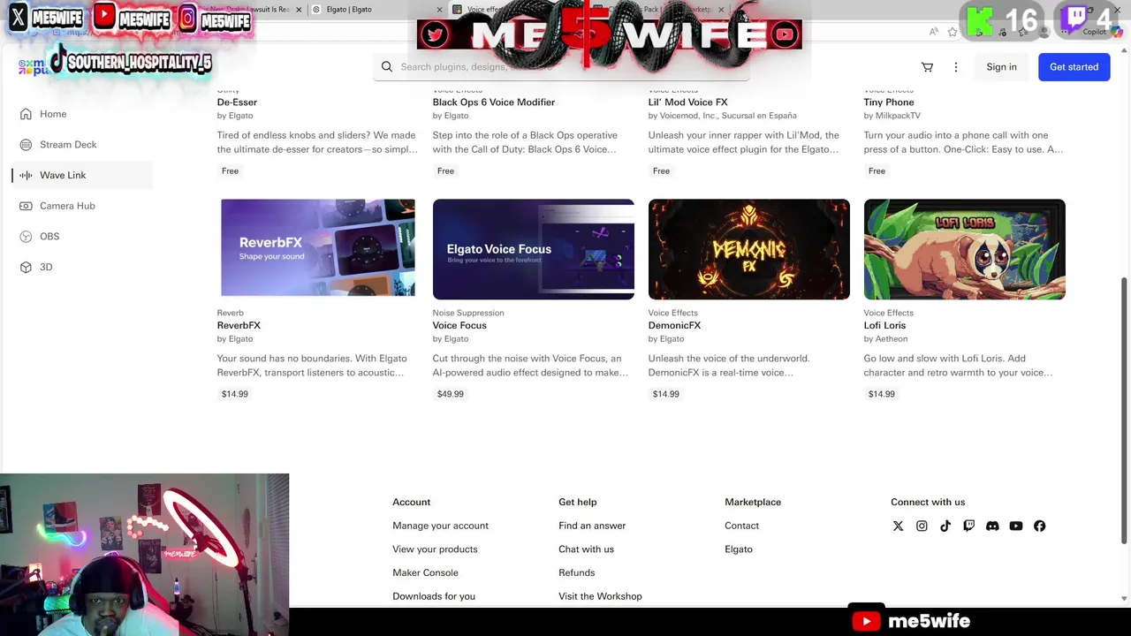Select the 3D cube sidebar icon
The height and width of the screenshot is (636, 1131).
tap(26, 267)
